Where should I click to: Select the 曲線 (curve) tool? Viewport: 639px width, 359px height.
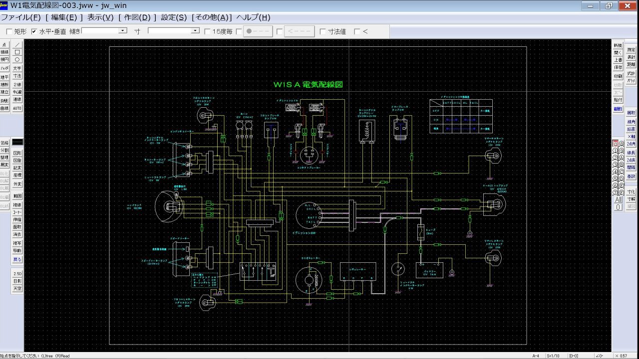coord(4,108)
